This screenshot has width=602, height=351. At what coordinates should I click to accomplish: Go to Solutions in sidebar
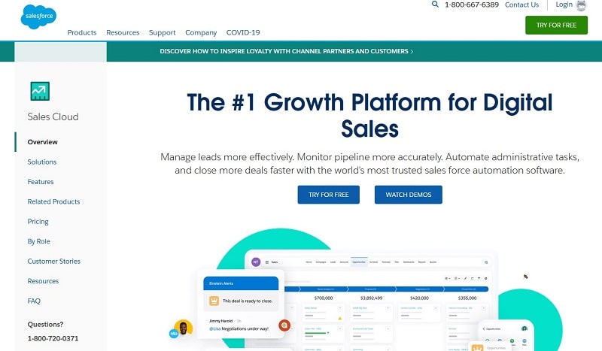click(x=42, y=162)
